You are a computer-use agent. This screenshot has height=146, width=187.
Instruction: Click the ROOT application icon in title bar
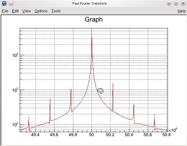(x=4, y=3)
